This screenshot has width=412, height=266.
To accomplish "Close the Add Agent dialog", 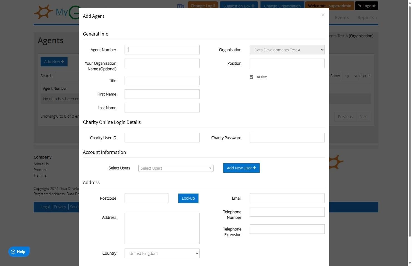I will (323, 15).
